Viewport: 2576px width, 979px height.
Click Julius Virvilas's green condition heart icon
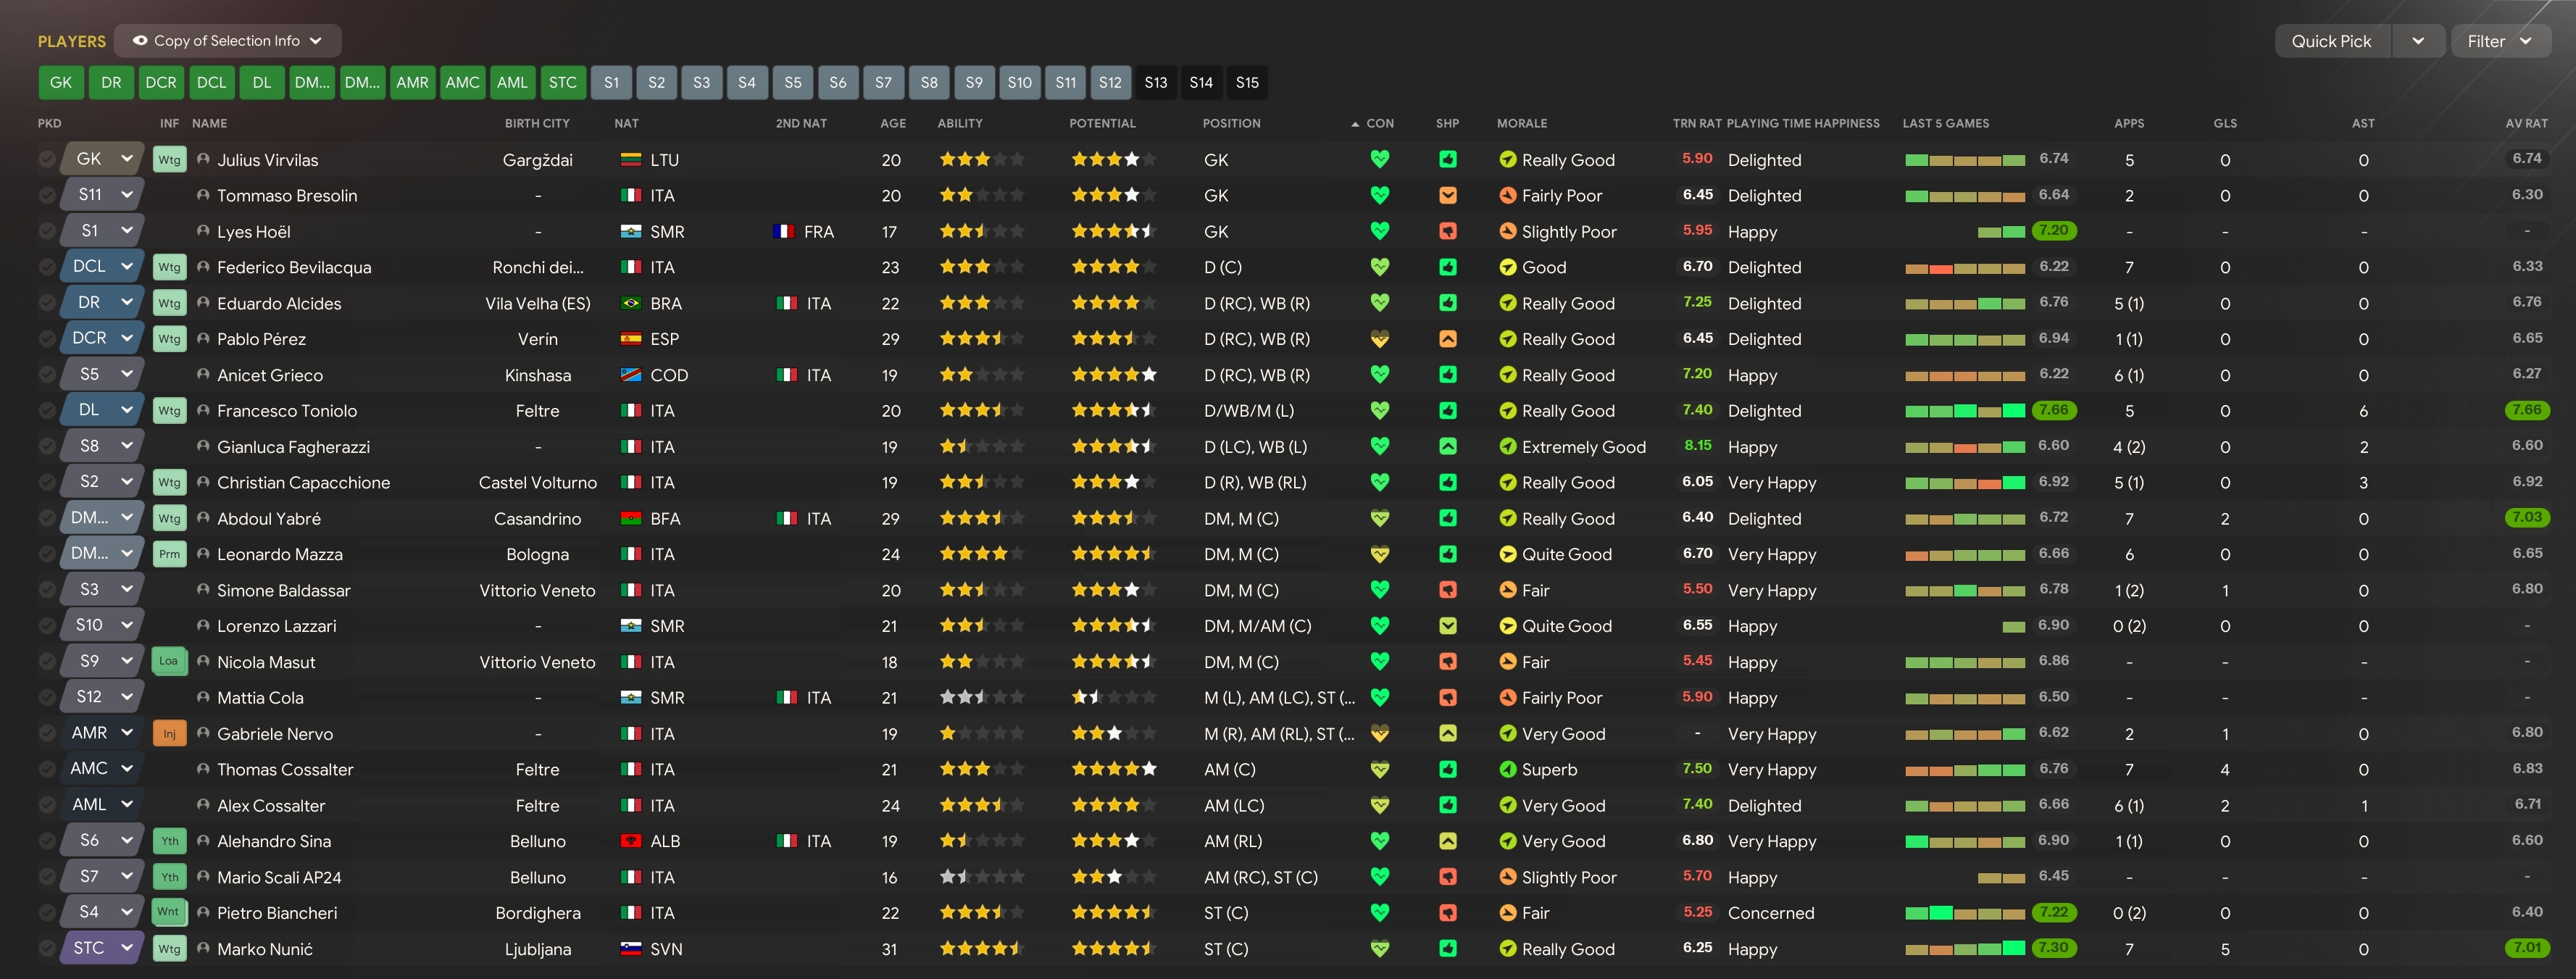click(x=1379, y=160)
